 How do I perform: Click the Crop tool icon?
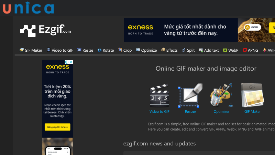click(120, 50)
